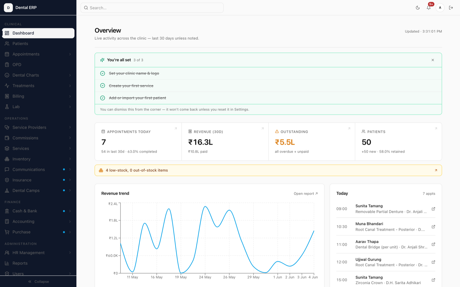Go to Patients in the sidebar
Image resolution: width=460 pixels, height=287 pixels.
coord(38,43)
